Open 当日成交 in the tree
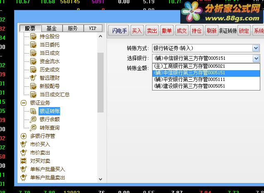 pos(50,53)
